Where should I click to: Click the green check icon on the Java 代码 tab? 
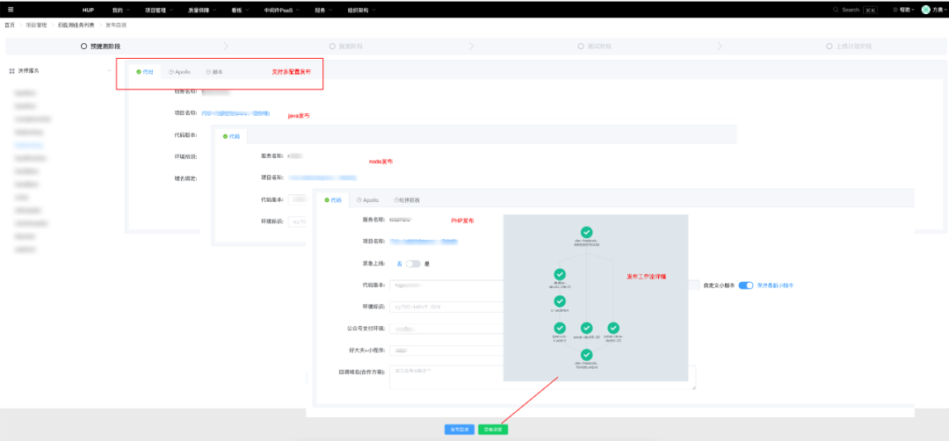coord(139,71)
